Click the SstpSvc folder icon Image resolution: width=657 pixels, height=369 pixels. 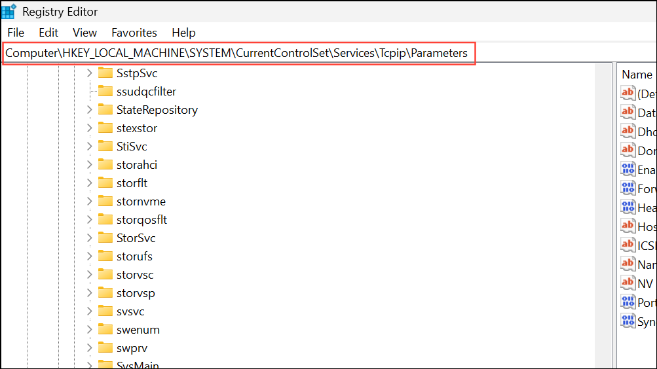click(105, 73)
